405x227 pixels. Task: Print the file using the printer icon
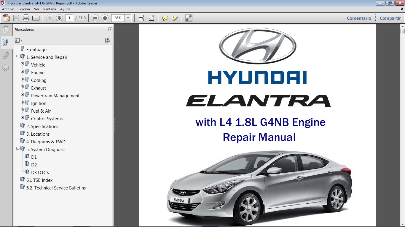[x=26, y=18]
